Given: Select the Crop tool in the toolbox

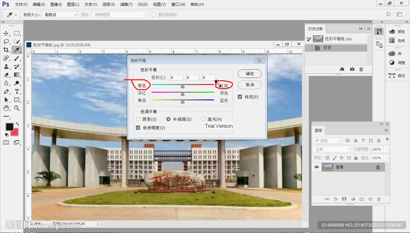Looking at the screenshot, I should tap(6, 50).
